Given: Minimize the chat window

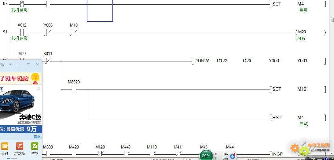Looking at the screenshot, I should [20, 64].
